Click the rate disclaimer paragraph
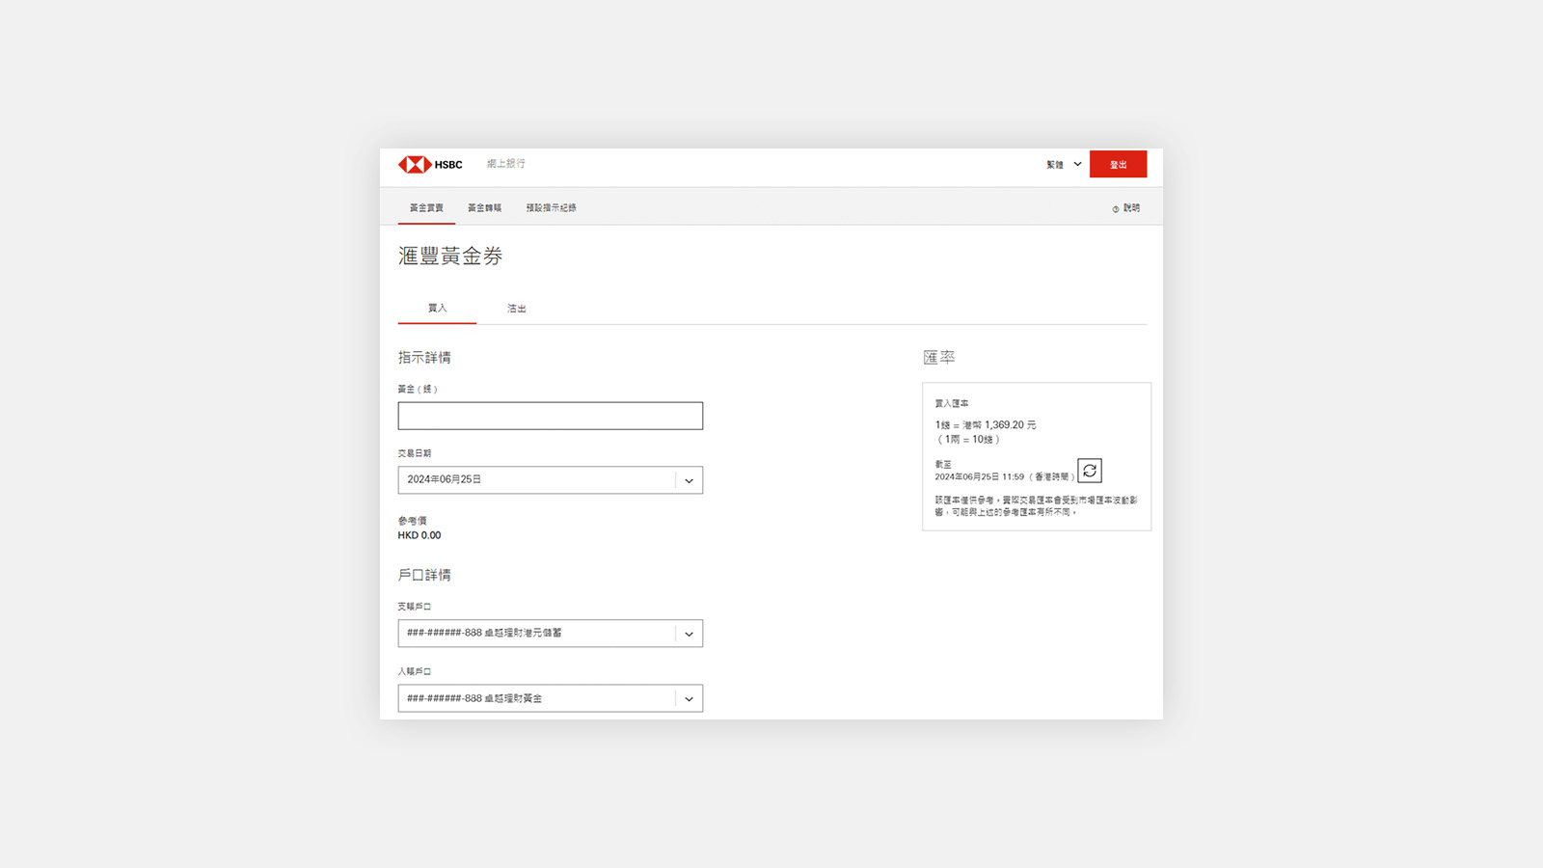Viewport: 1543px width, 868px height. 1036,506
